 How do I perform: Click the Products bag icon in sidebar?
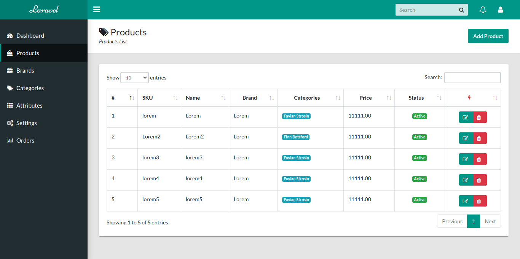point(10,53)
